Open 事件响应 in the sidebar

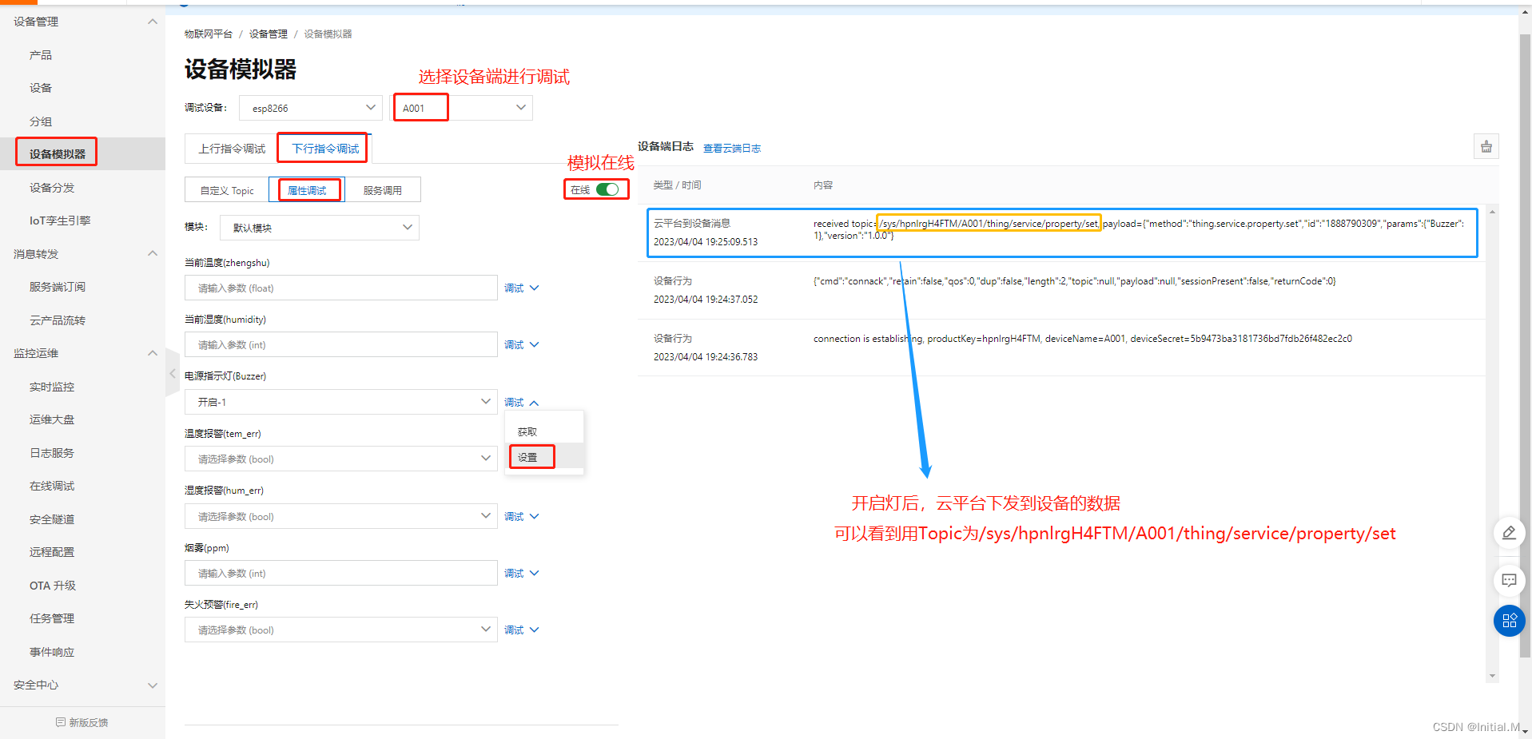pos(52,652)
